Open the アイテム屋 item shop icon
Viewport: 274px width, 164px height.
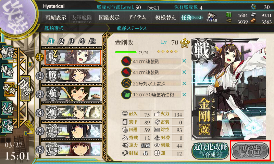212,17
